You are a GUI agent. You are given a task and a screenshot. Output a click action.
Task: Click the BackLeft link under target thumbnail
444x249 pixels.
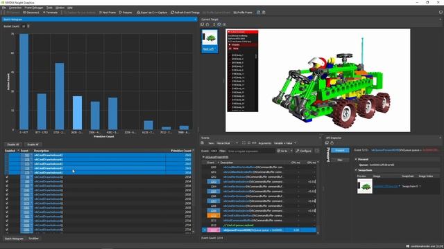point(208,49)
